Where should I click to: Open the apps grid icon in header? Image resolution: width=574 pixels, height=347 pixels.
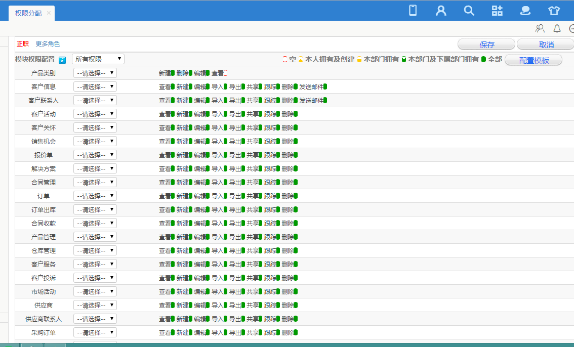497,11
